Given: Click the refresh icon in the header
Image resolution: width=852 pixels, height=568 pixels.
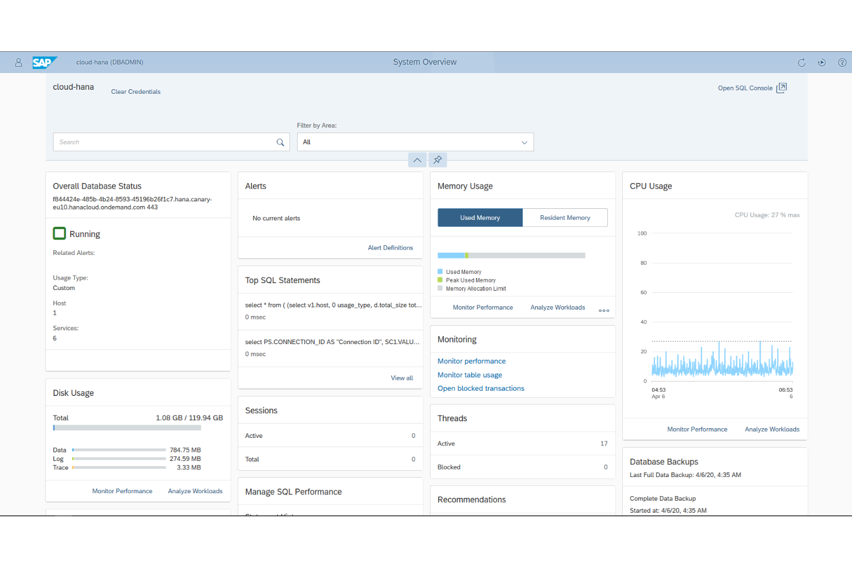Looking at the screenshot, I should (801, 62).
